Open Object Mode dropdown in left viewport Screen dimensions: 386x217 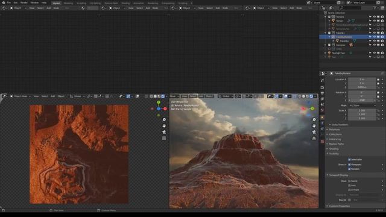coord(20,96)
